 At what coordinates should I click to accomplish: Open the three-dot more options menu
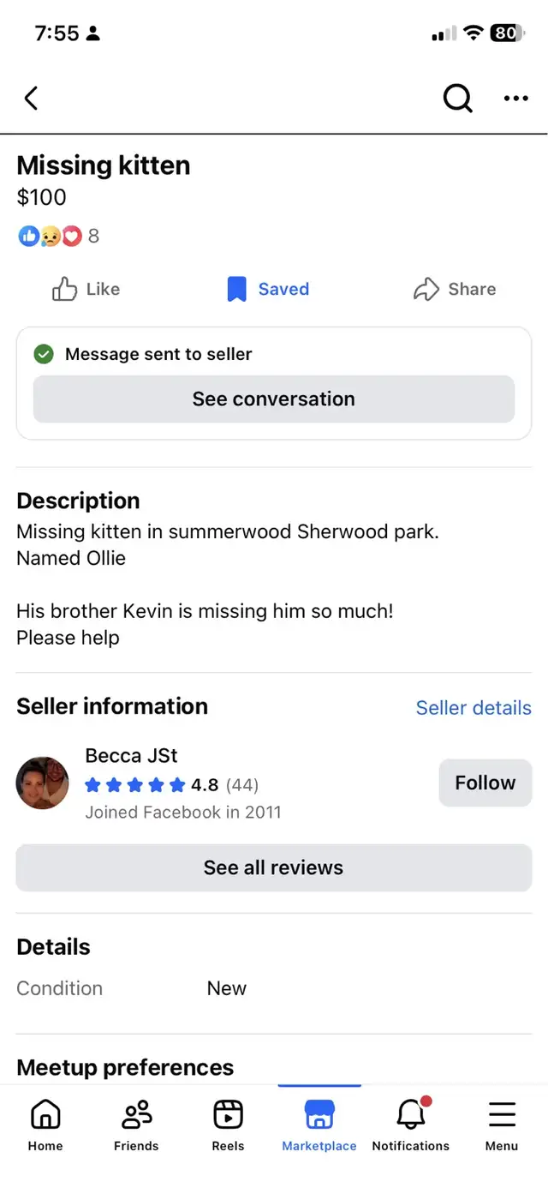click(515, 99)
